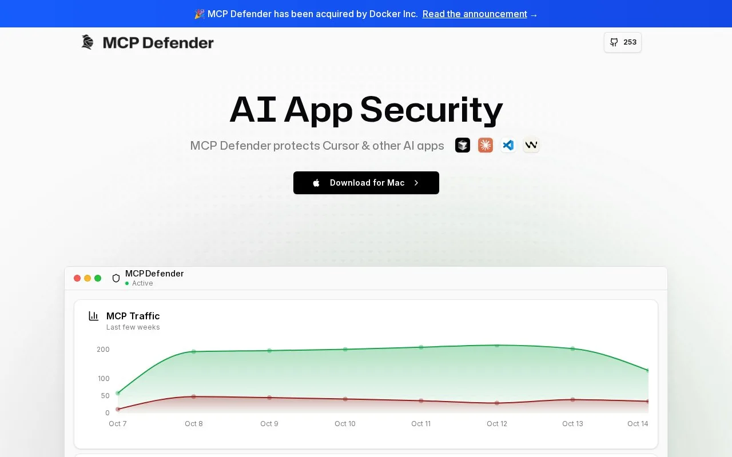Click the AI App Security heading
The width and height of the screenshot is (732, 457).
click(366, 109)
